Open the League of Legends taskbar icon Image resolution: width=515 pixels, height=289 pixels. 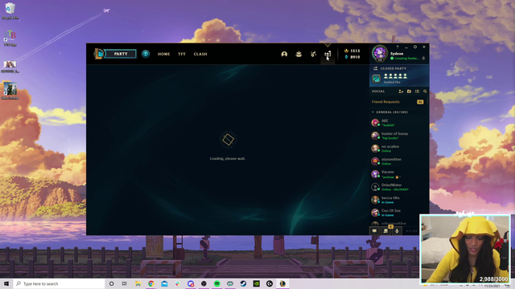tap(282, 283)
